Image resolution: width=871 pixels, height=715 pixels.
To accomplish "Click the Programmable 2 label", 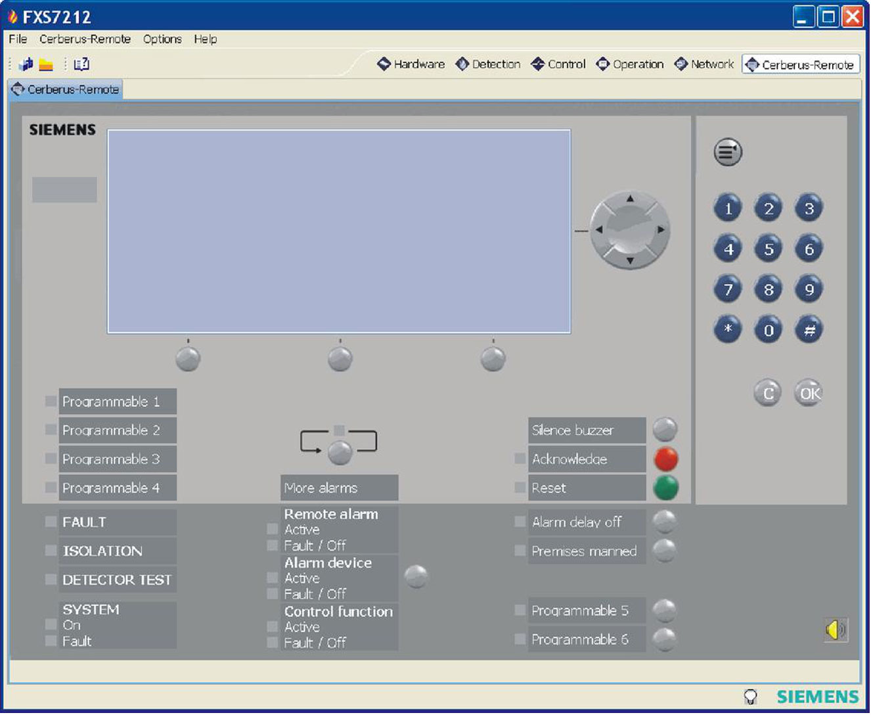I will point(118,430).
